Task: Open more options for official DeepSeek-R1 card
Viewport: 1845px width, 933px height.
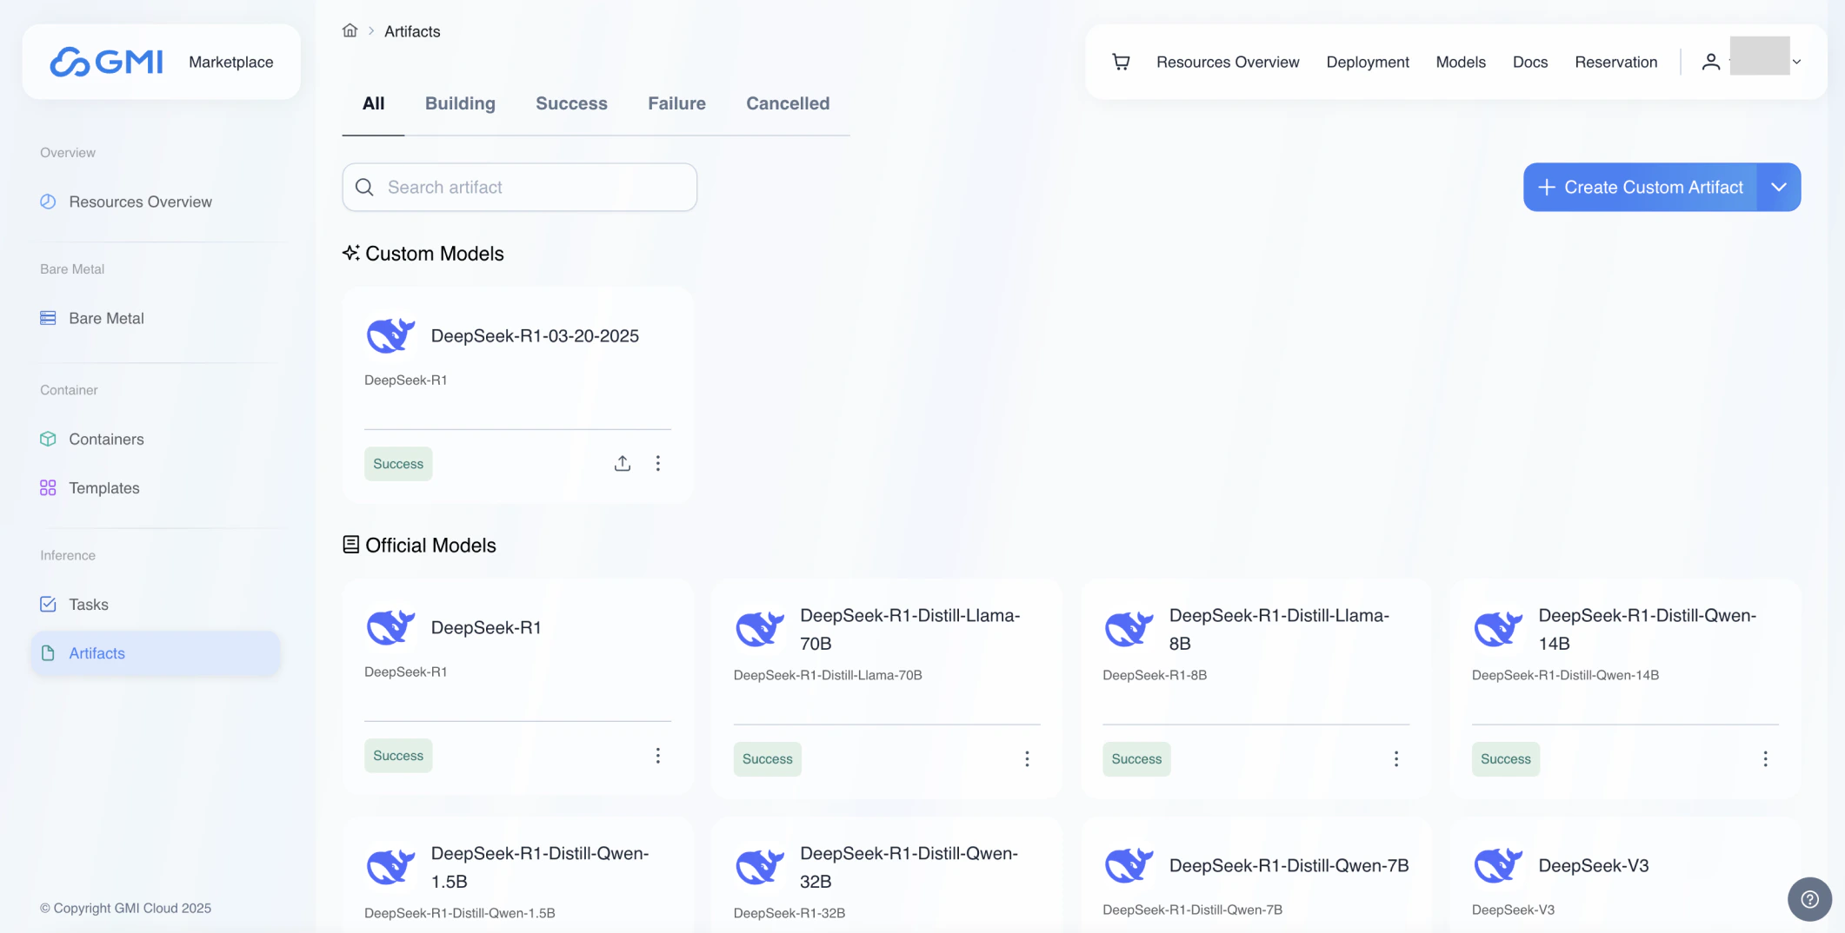Action: 657,756
